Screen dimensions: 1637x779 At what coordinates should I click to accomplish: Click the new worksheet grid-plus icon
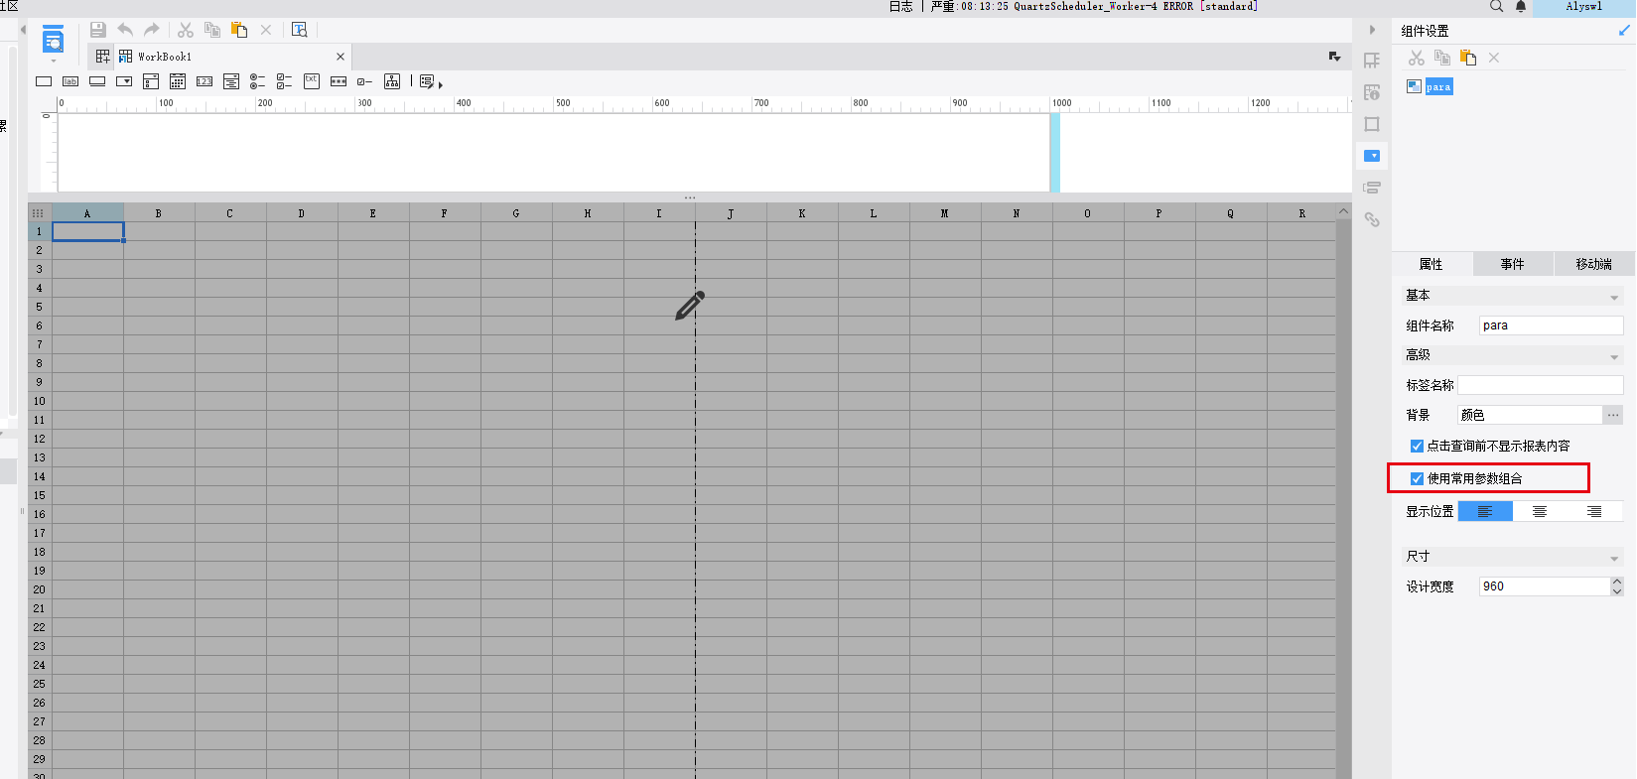[x=103, y=57]
